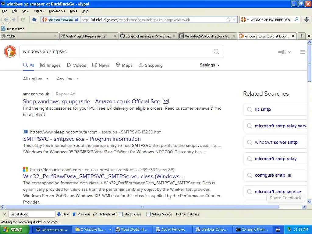Close the bcrypt.dll tab

[x=174, y=36]
